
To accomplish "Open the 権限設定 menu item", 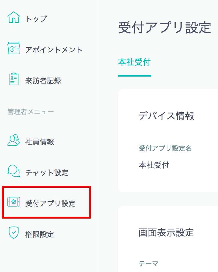I will coord(39,234).
